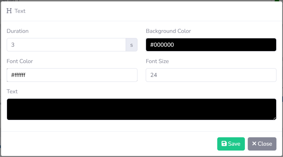
Task: Click the Font Color label
Action: pos(20,61)
